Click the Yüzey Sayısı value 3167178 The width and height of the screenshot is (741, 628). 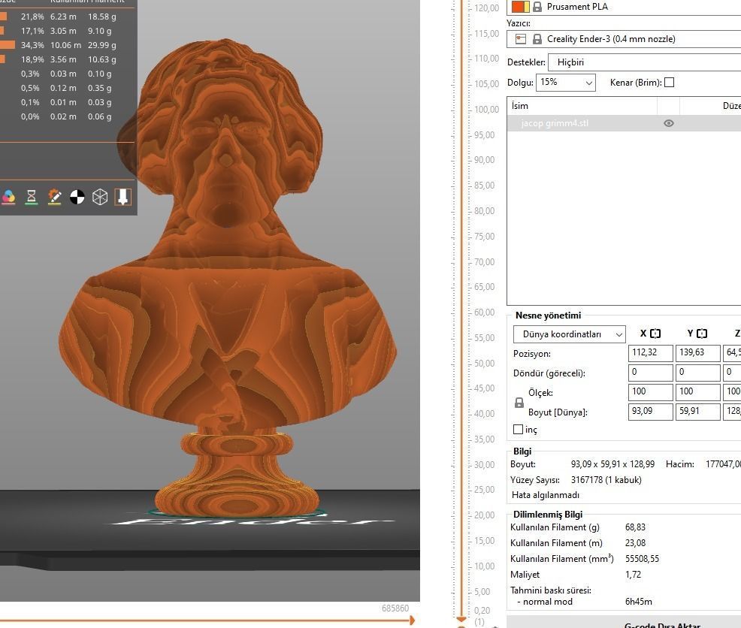pyautogui.click(x=589, y=479)
